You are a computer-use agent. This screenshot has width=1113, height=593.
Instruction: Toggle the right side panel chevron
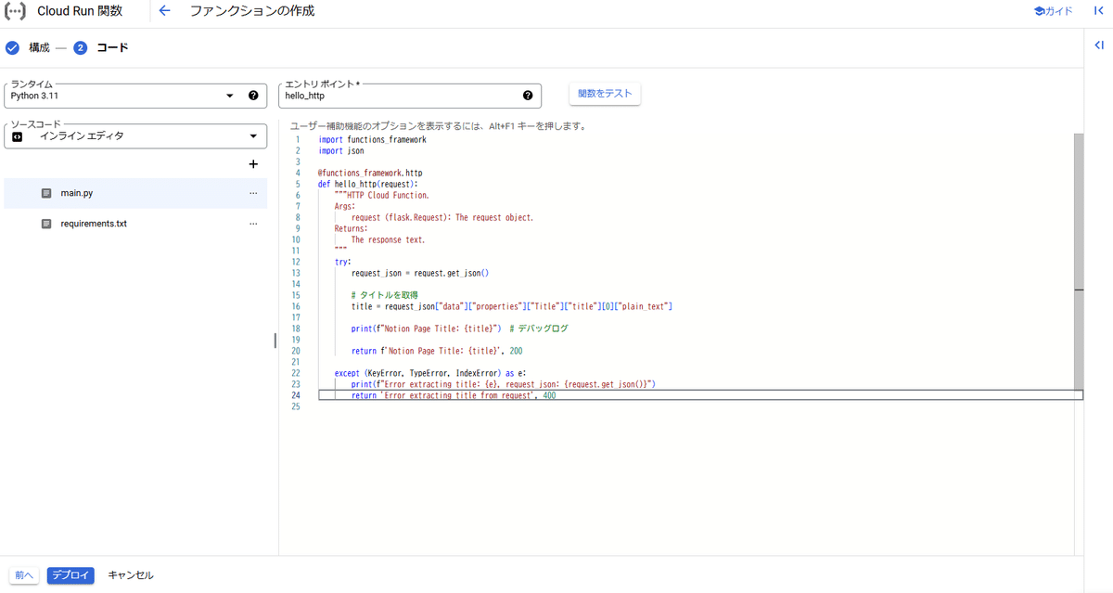[1098, 45]
